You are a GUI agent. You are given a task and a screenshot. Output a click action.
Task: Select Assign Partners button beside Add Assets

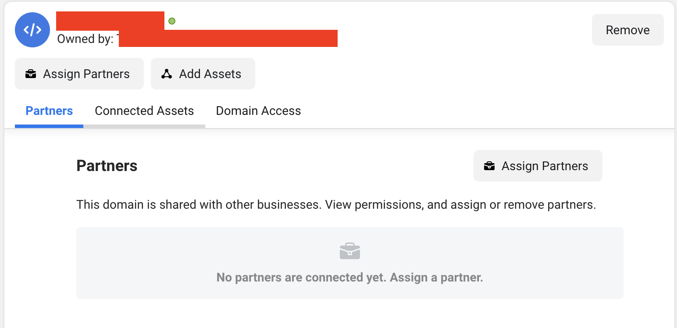pos(79,74)
